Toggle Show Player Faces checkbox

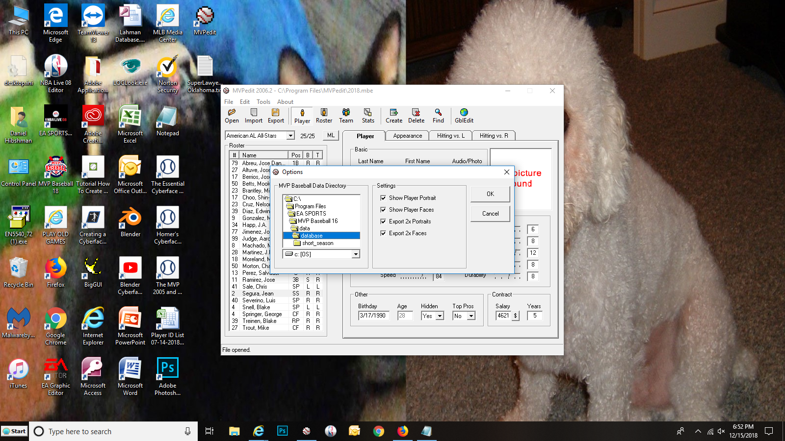pyautogui.click(x=383, y=210)
